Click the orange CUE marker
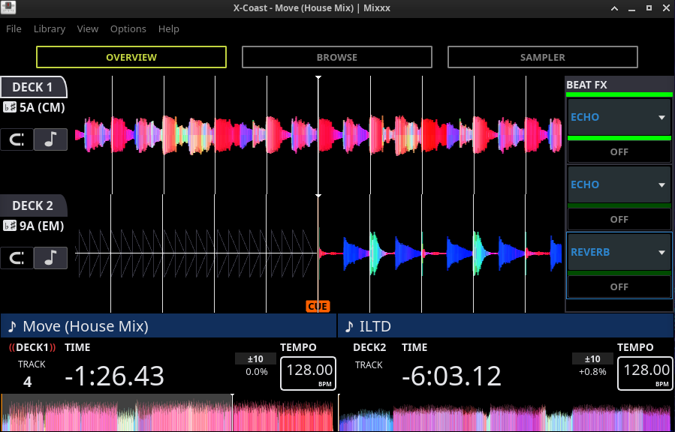 tap(318, 307)
